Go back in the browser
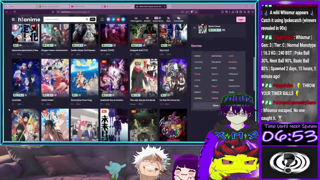Viewport: 320px width, 180px height. tap(7, 12)
